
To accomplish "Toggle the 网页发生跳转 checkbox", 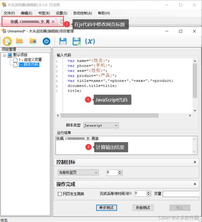I will [x=60, y=194].
